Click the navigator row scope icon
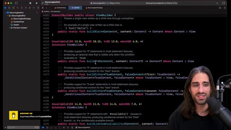Viewport: 231px width, 130px height. point(37,13)
